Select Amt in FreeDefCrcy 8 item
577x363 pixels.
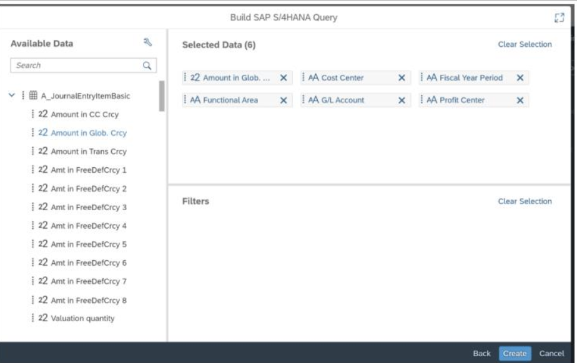[89, 301]
